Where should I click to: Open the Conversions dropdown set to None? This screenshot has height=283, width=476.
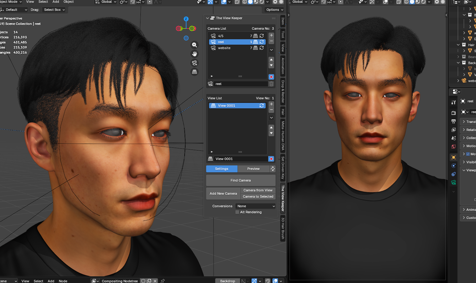click(x=256, y=206)
